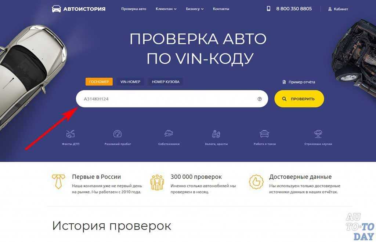Click the Собственники owners icon
Screen dimensions: 376x242
pyautogui.click(x=169, y=133)
